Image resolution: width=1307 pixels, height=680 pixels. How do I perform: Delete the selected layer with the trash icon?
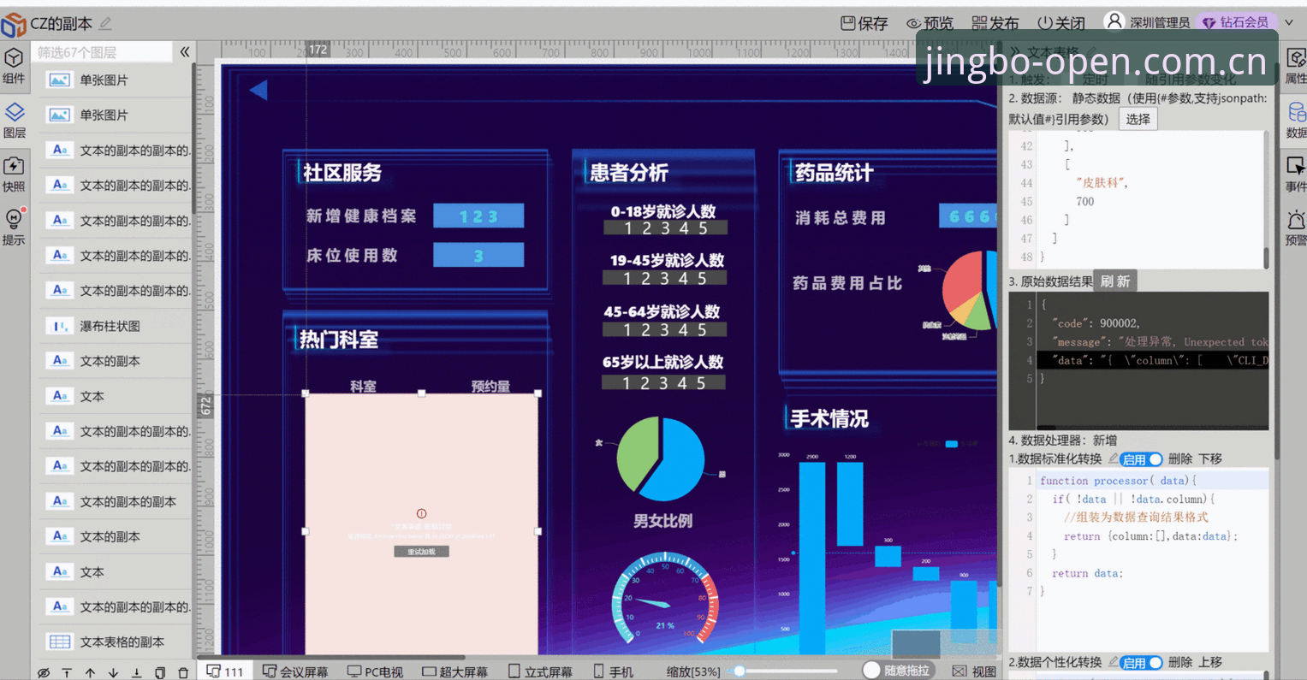(x=182, y=673)
